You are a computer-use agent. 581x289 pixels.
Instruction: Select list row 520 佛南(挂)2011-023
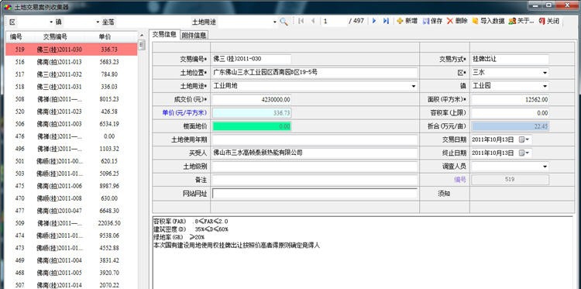[x=71, y=112]
